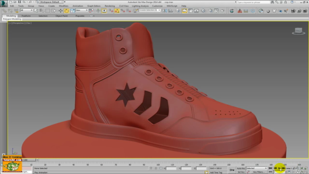Viewport: 309px width, 174px height.
Task: Toggle 3D Snaps
Action: click(x=111, y=11)
